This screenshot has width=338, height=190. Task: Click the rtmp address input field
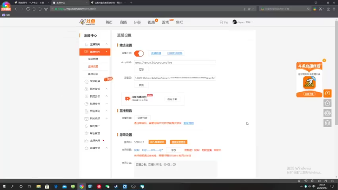click(x=175, y=62)
